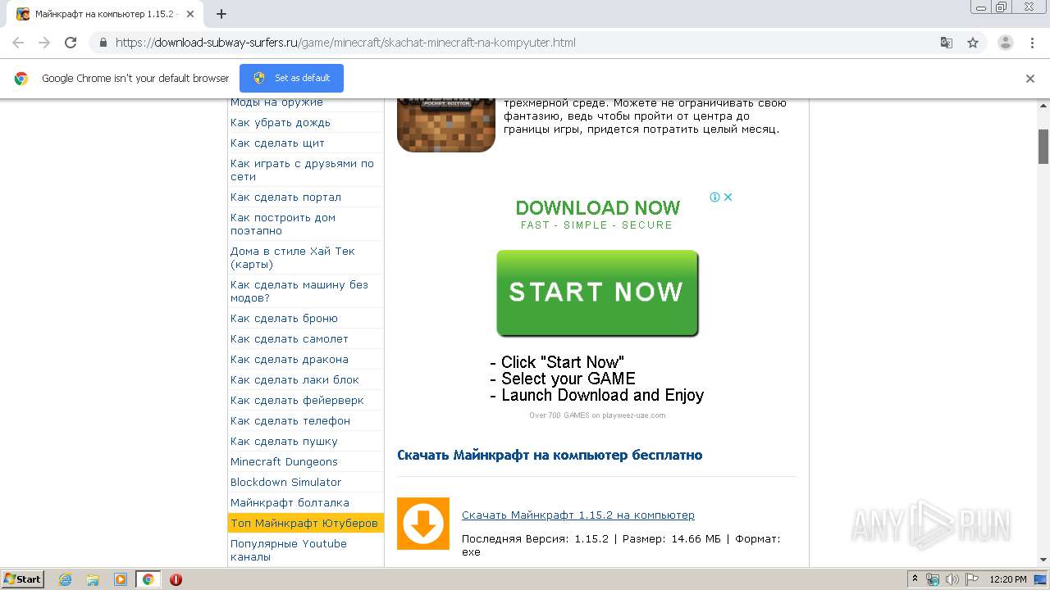
Task: Bookmark this page with star
Action: point(973,43)
